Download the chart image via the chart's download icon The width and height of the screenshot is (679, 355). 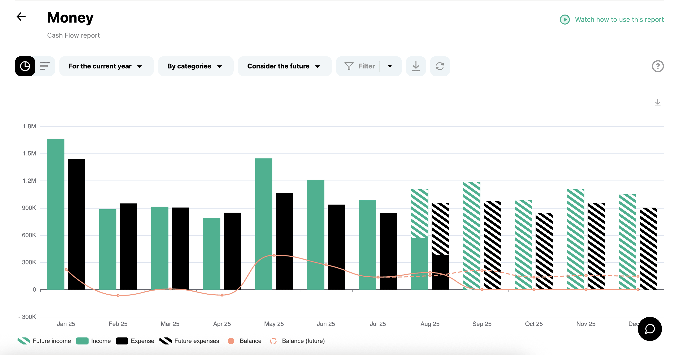tap(657, 103)
